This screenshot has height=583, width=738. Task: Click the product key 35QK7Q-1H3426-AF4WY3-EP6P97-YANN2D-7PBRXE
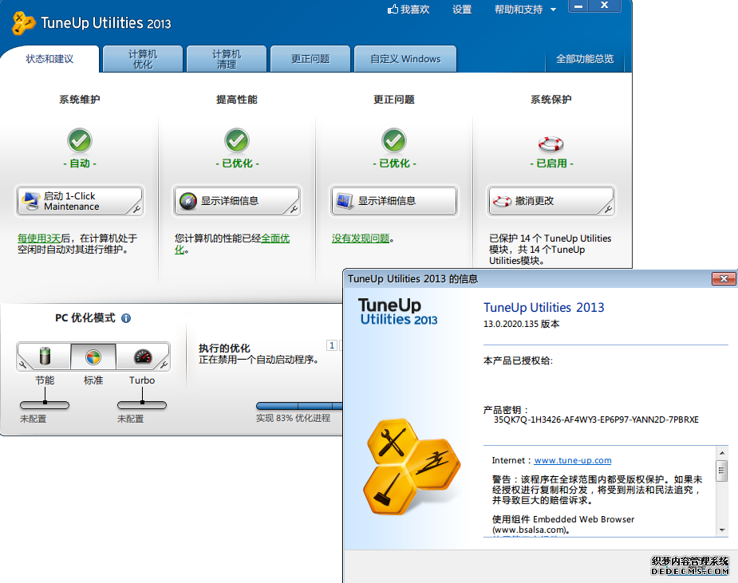tap(596, 420)
